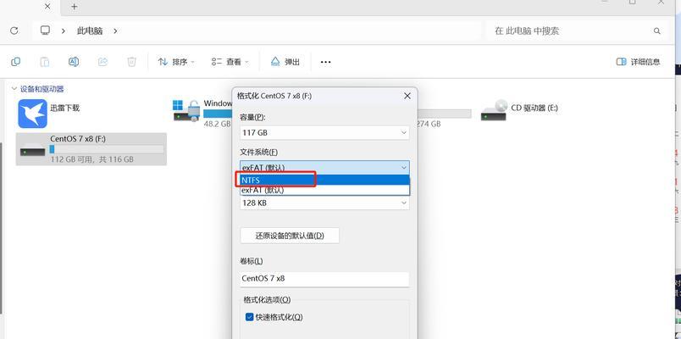
Task: Click 此电脑 in the breadcrumb path
Action: click(x=90, y=31)
